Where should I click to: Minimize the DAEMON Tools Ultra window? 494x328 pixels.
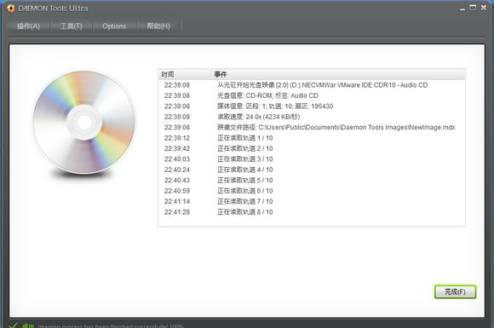click(462, 9)
